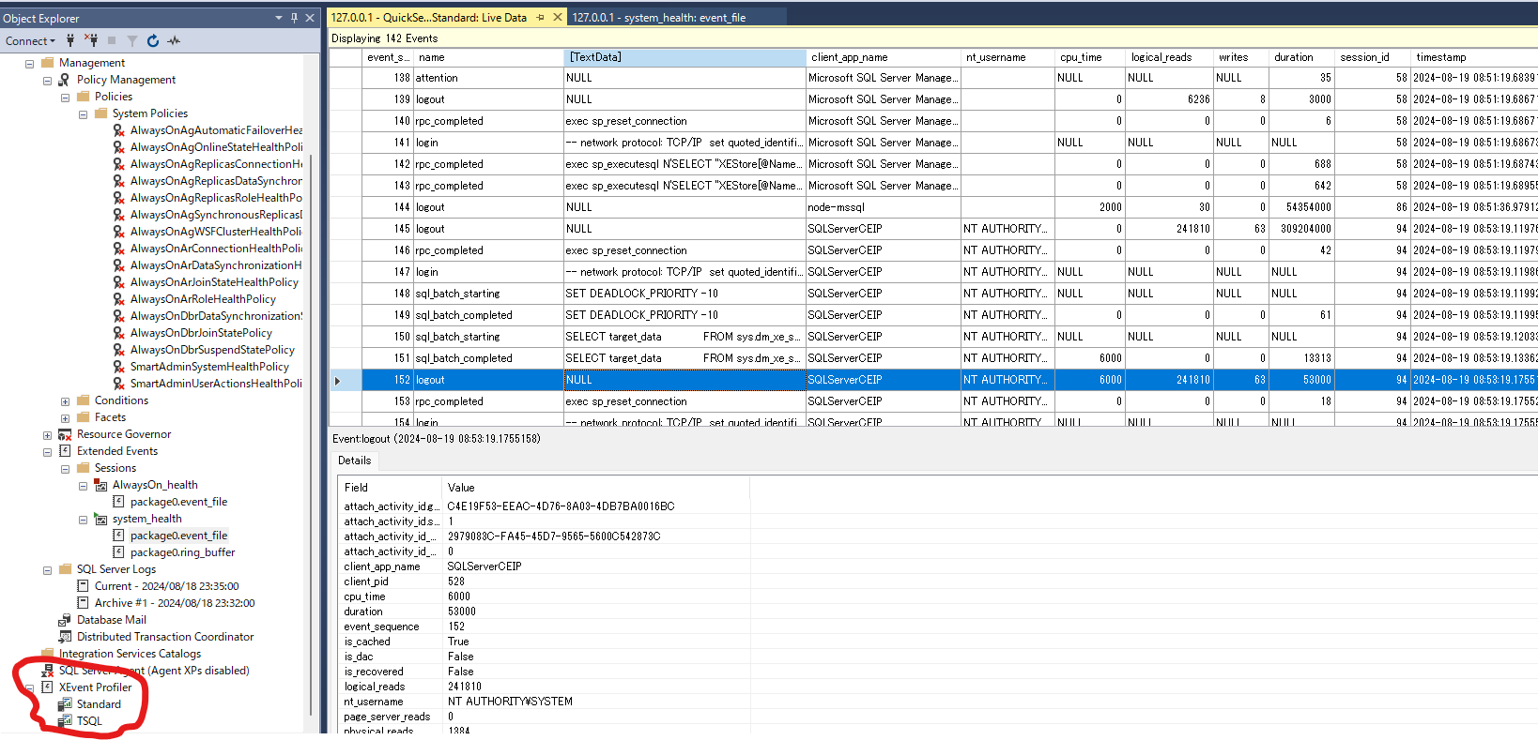Sort by the client_app_name column header
Image resolution: width=1538 pixels, height=740 pixels.
point(884,57)
